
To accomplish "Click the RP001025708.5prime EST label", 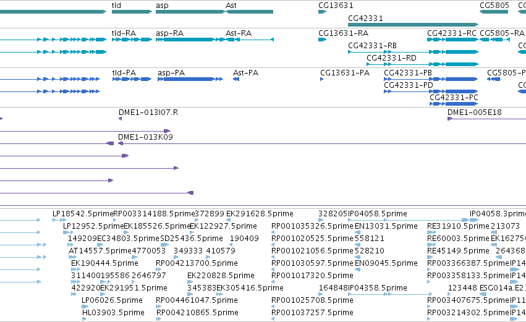I will pyautogui.click(x=312, y=300).
